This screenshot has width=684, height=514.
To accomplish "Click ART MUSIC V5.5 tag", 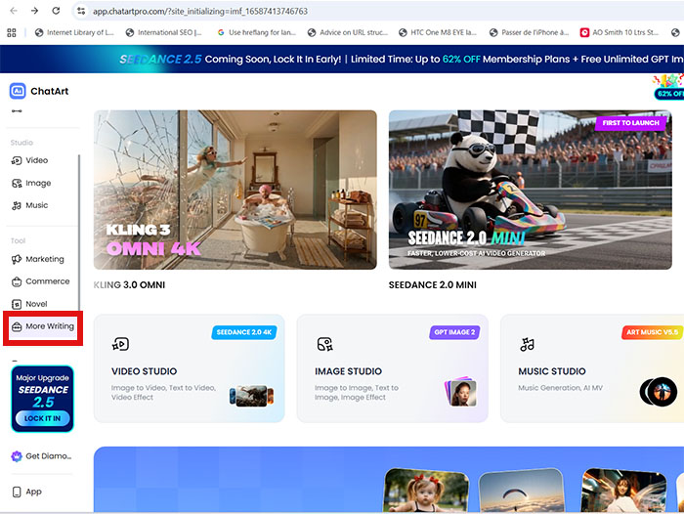I will coord(652,332).
